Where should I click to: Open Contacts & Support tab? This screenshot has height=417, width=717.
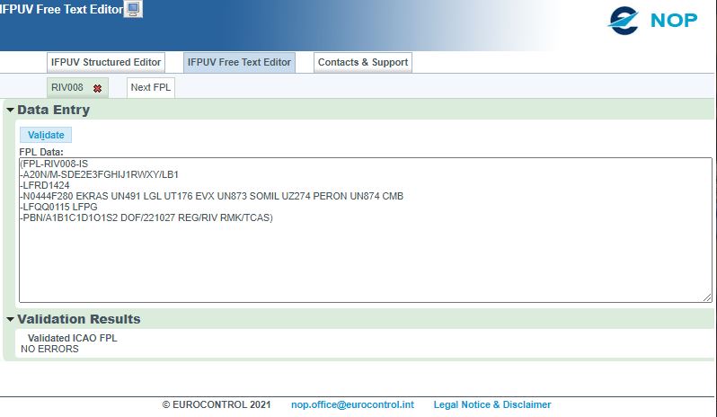click(x=363, y=62)
